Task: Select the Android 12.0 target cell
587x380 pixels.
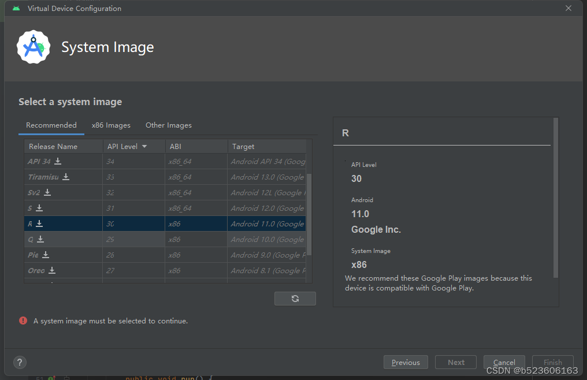Action: [x=267, y=208]
